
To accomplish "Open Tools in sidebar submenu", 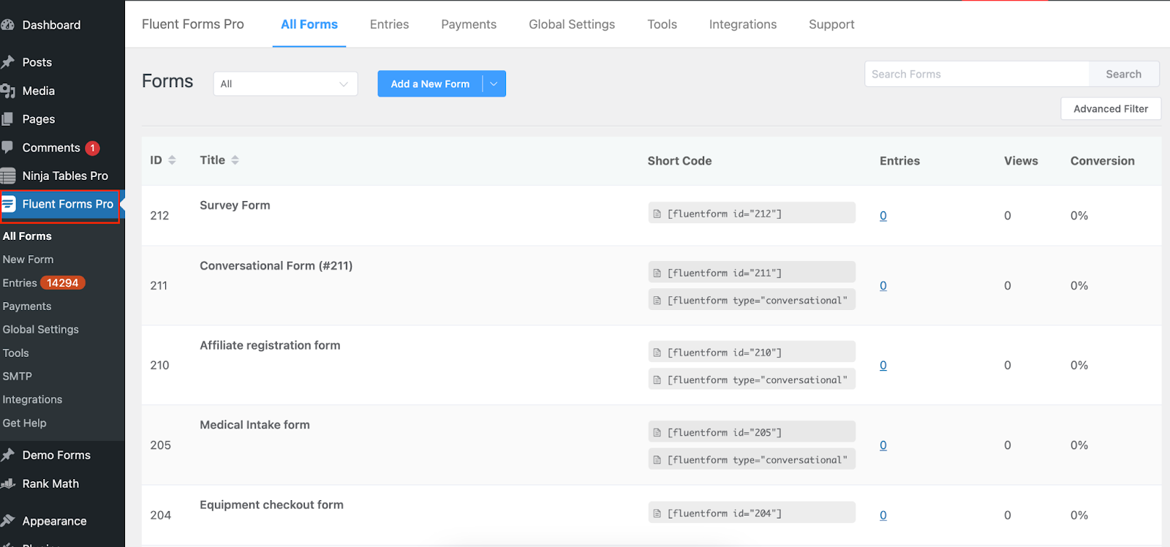I will pyautogui.click(x=16, y=353).
